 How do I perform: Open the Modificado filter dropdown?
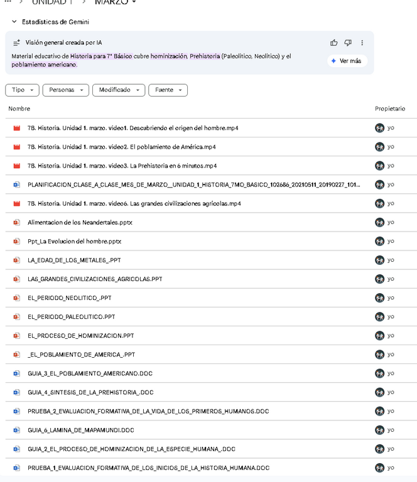coord(119,90)
